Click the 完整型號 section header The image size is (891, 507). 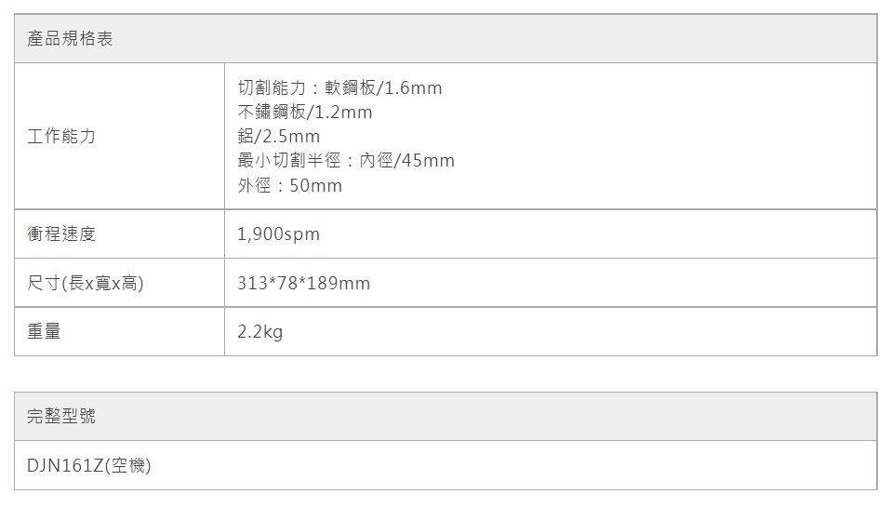pyautogui.click(x=61, y=417)
